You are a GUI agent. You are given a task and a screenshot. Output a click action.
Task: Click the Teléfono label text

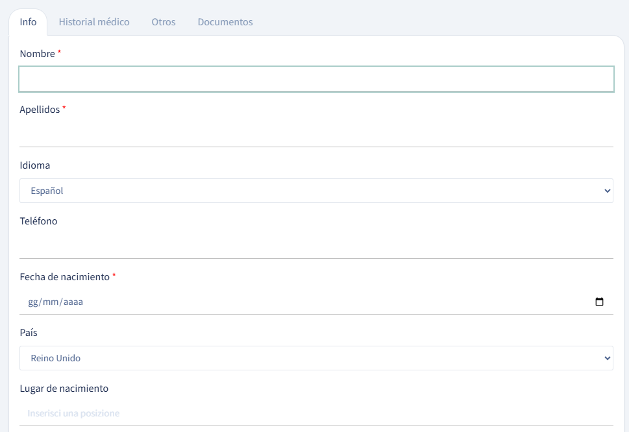click(x=38, y=221)
